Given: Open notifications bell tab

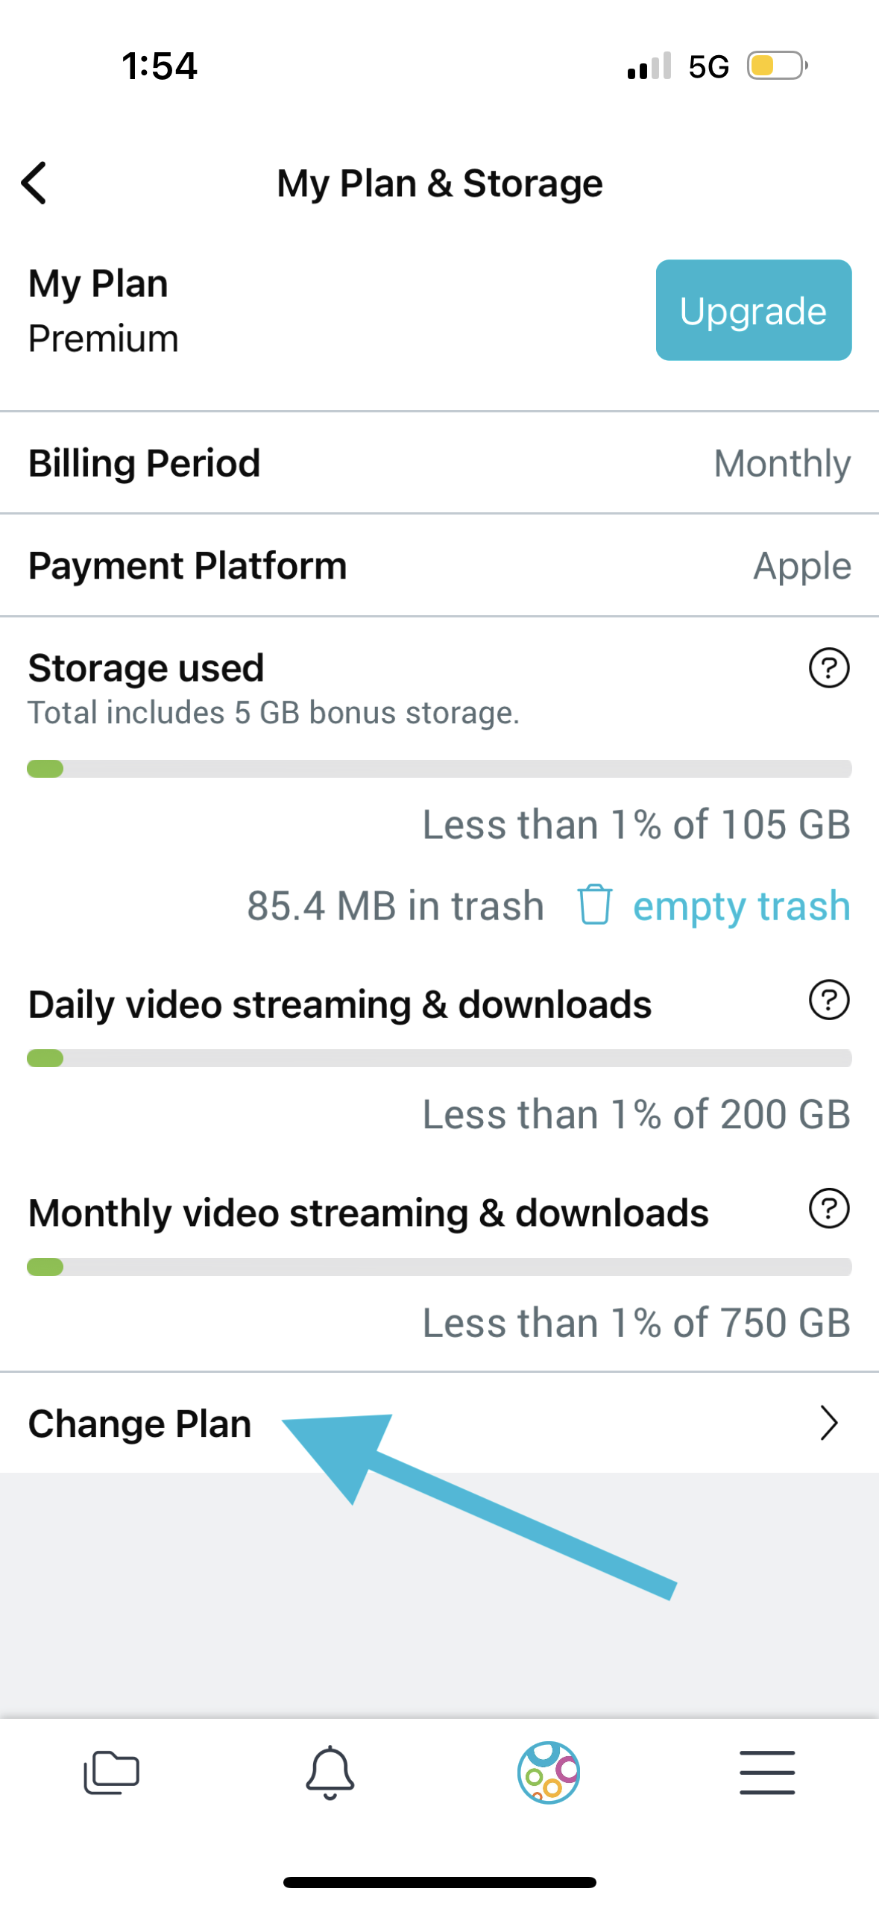Looking at the screenshot, I should click(x=330, y=1772).
